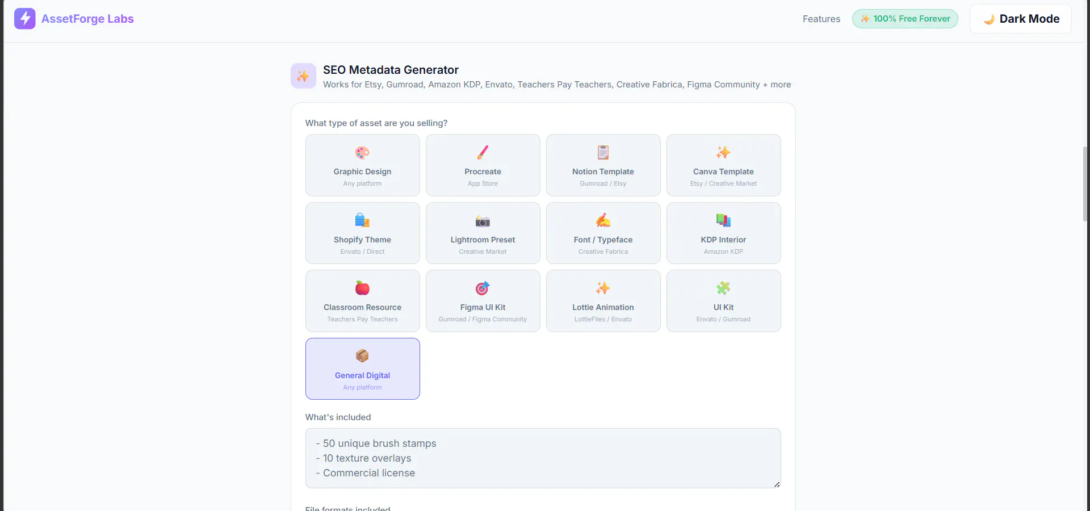Image resolution: width=1090 pixels, height=511 pixels.
Task: Pick the Font / Typeface asset type
Action: [x=603, y=233]
